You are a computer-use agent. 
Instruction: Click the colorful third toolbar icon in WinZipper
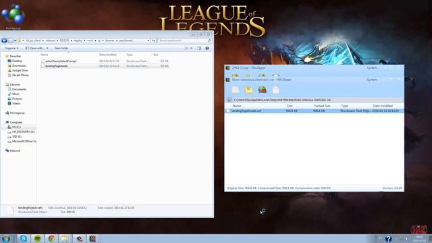[x=263, y=90]
